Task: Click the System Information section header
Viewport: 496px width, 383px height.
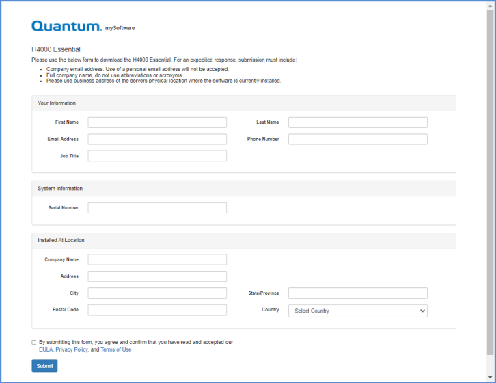Action: [x=244, y=189]
